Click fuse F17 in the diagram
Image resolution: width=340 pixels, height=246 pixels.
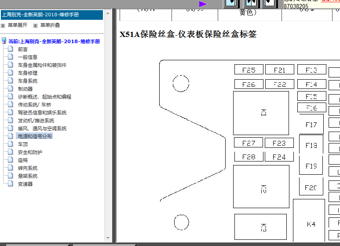pyautogui.click(x=311, y=124)
